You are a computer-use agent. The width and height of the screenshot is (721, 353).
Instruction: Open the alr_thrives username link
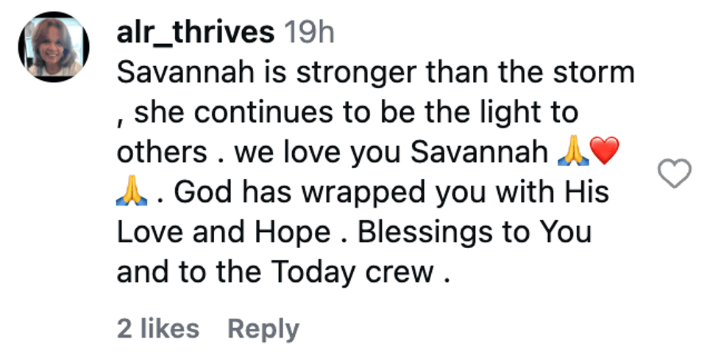195,32
